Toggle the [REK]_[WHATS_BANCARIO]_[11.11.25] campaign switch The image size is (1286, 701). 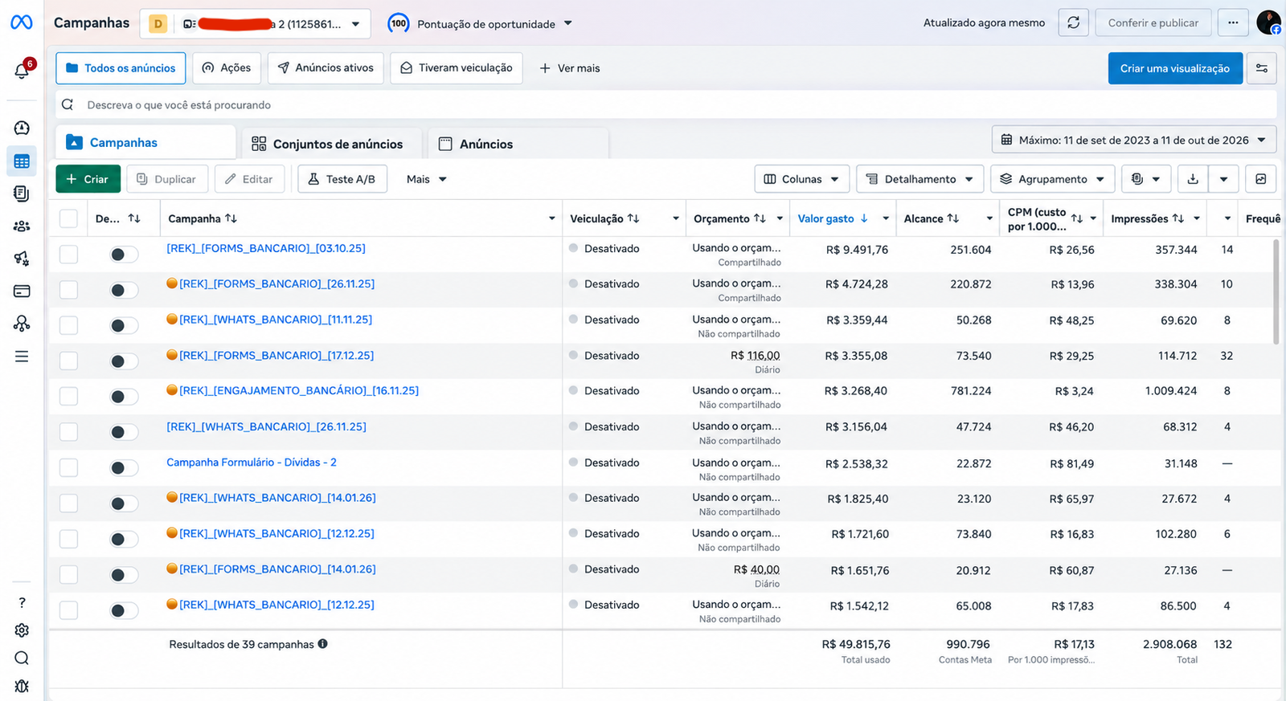(x=124, y=325)
